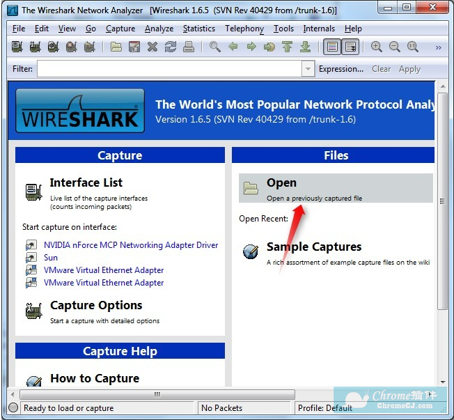Open the Telephony menu
The height and width of the screenshot is (420, 454).
pos(244,29)
